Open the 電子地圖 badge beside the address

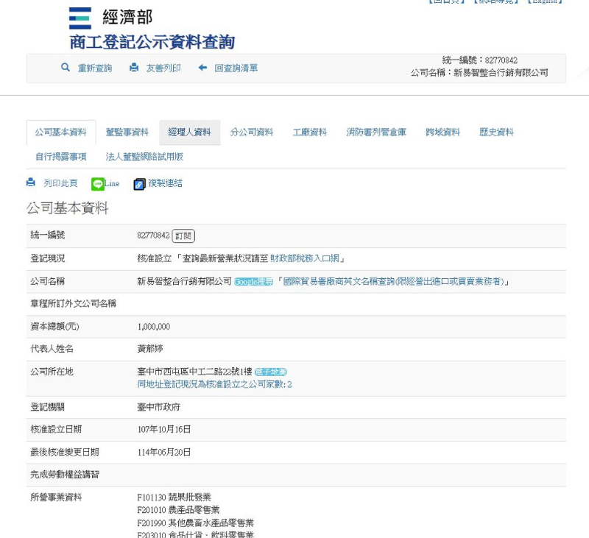tap(271, 372)
